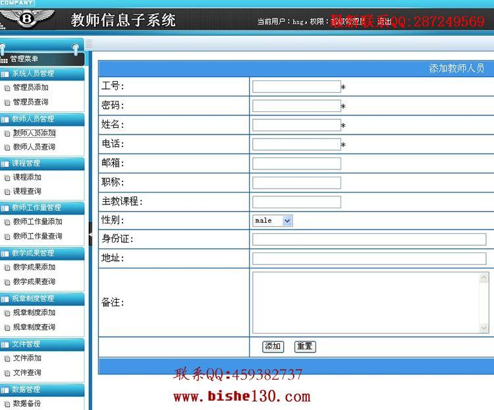494x410 pixels.
Task: Click the icon beside 课程管理 header
Action: click(5, 164)
